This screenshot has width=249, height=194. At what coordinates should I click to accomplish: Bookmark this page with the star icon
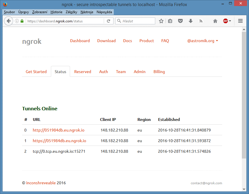(x=161, y=21)
